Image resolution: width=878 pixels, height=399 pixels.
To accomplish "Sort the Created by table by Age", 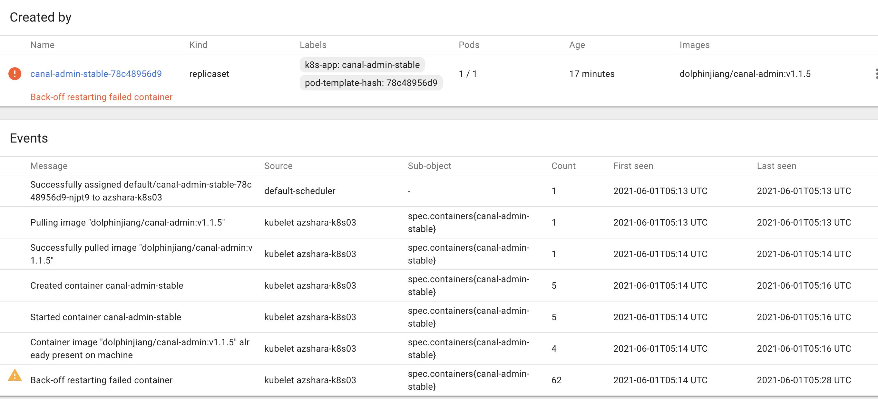I will click(x=577, y=44).
